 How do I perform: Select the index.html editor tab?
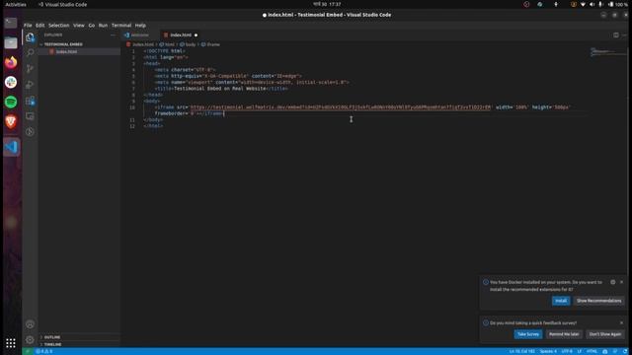click(x=181, y=35)
